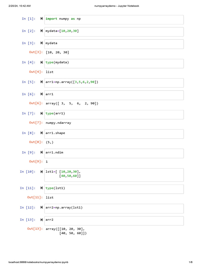Viewport: 201px width, 268px height.
Task: Click the arr2=np.array(lst1) code cell
Action: (114, 209)
